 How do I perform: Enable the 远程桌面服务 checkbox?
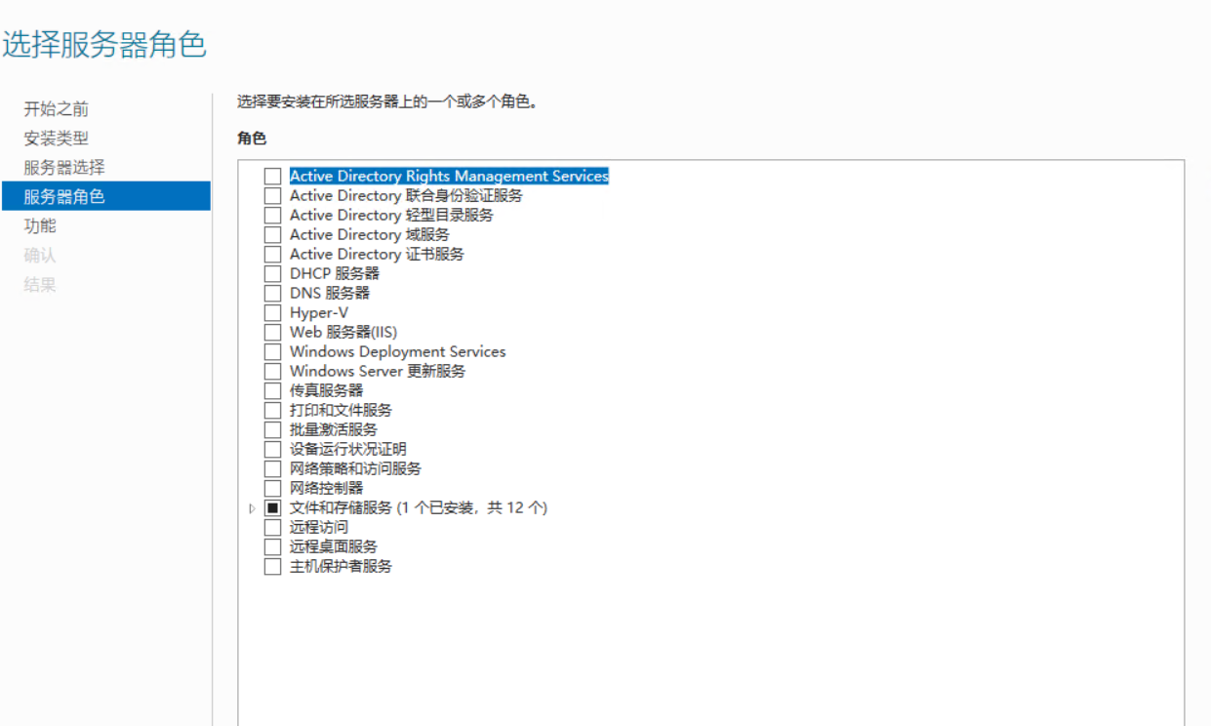click(x=272, y=547)
